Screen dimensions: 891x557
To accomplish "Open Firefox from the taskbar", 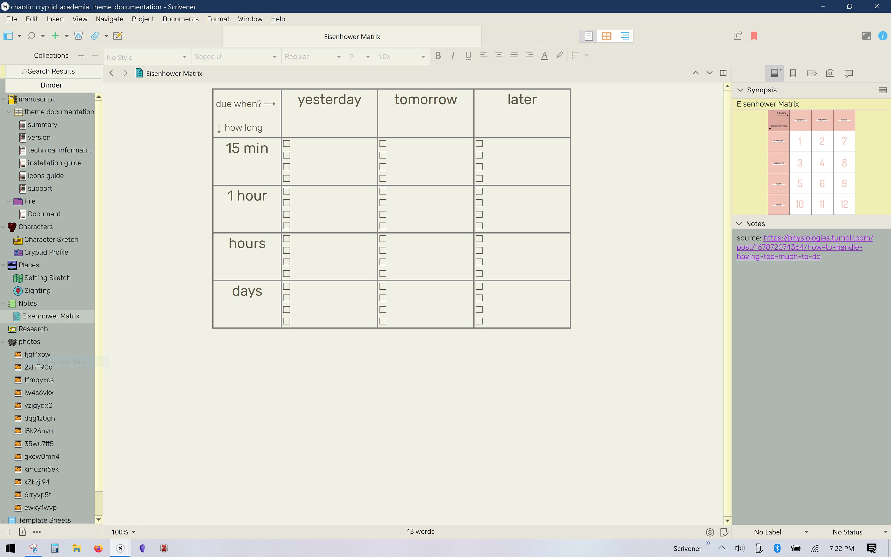I will (x=98, y=548).
